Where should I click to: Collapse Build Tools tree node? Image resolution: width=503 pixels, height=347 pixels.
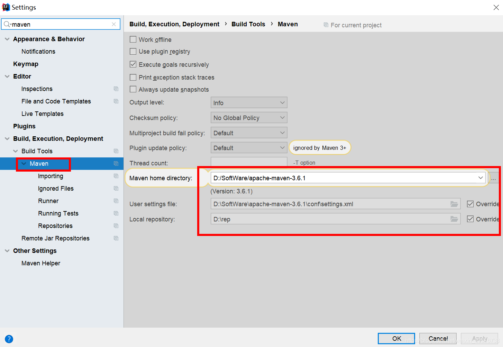coord(15,151)
